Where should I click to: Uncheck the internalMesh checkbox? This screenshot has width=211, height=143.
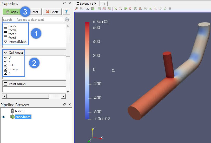pyautogui.click(x=5, y=42)
